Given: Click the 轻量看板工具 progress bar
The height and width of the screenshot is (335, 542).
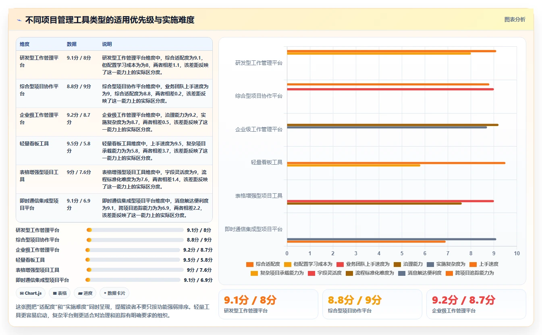Looking at the screenshot, I should (x=133, y=260).
